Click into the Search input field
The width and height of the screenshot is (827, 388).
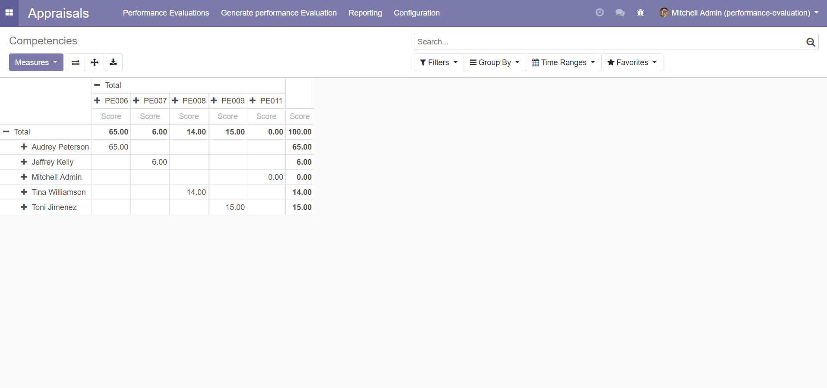(x=609, y=42)
